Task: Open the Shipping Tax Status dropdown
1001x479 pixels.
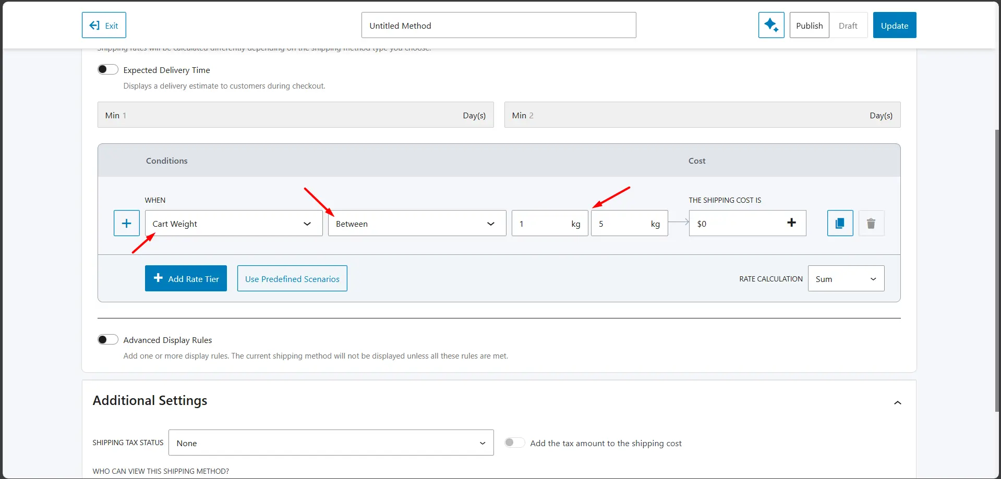Action: coord(331,443)
